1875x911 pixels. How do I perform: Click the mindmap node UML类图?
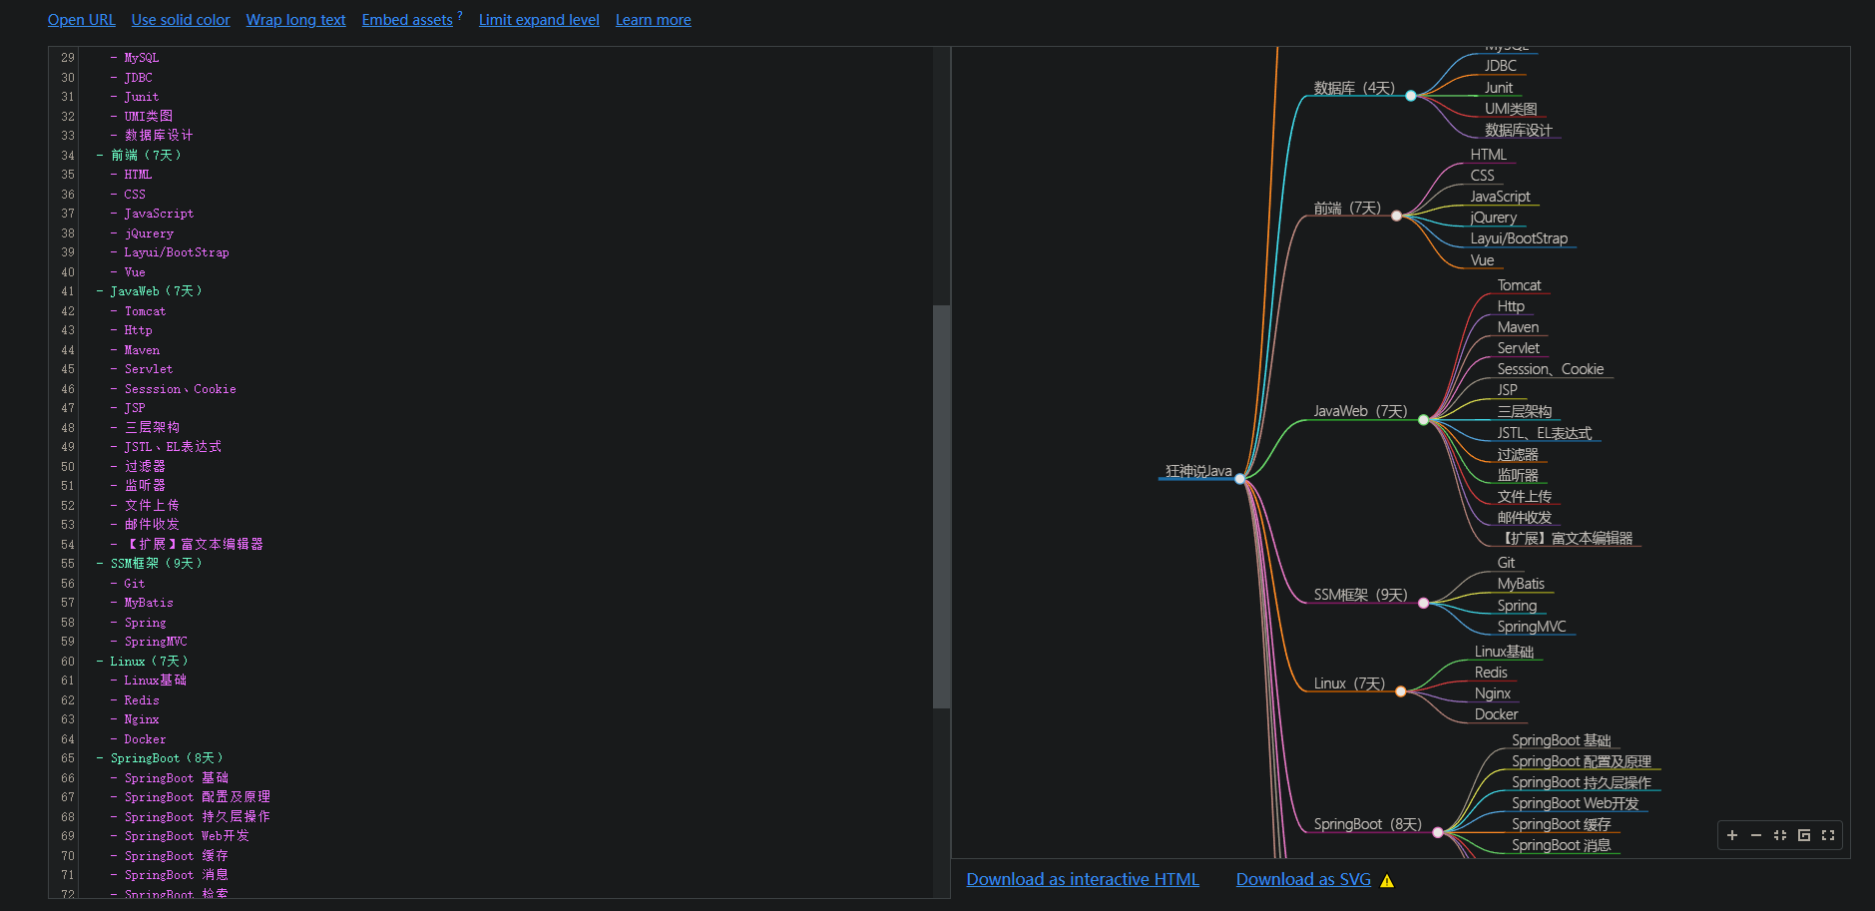point(1511,109)
